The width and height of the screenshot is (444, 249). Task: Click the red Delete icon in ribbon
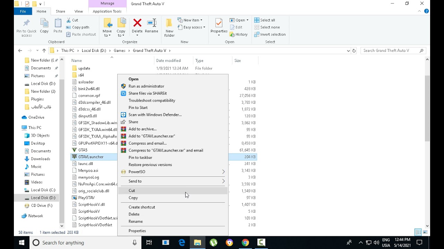137,23
